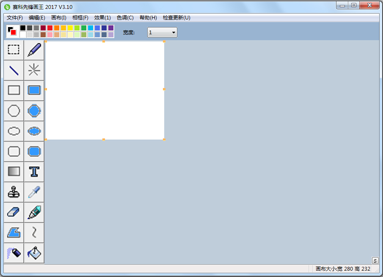Viewport: 383px width, 277px height.
Task: Open the 文件(F) menu
Action: click(15, 18)
